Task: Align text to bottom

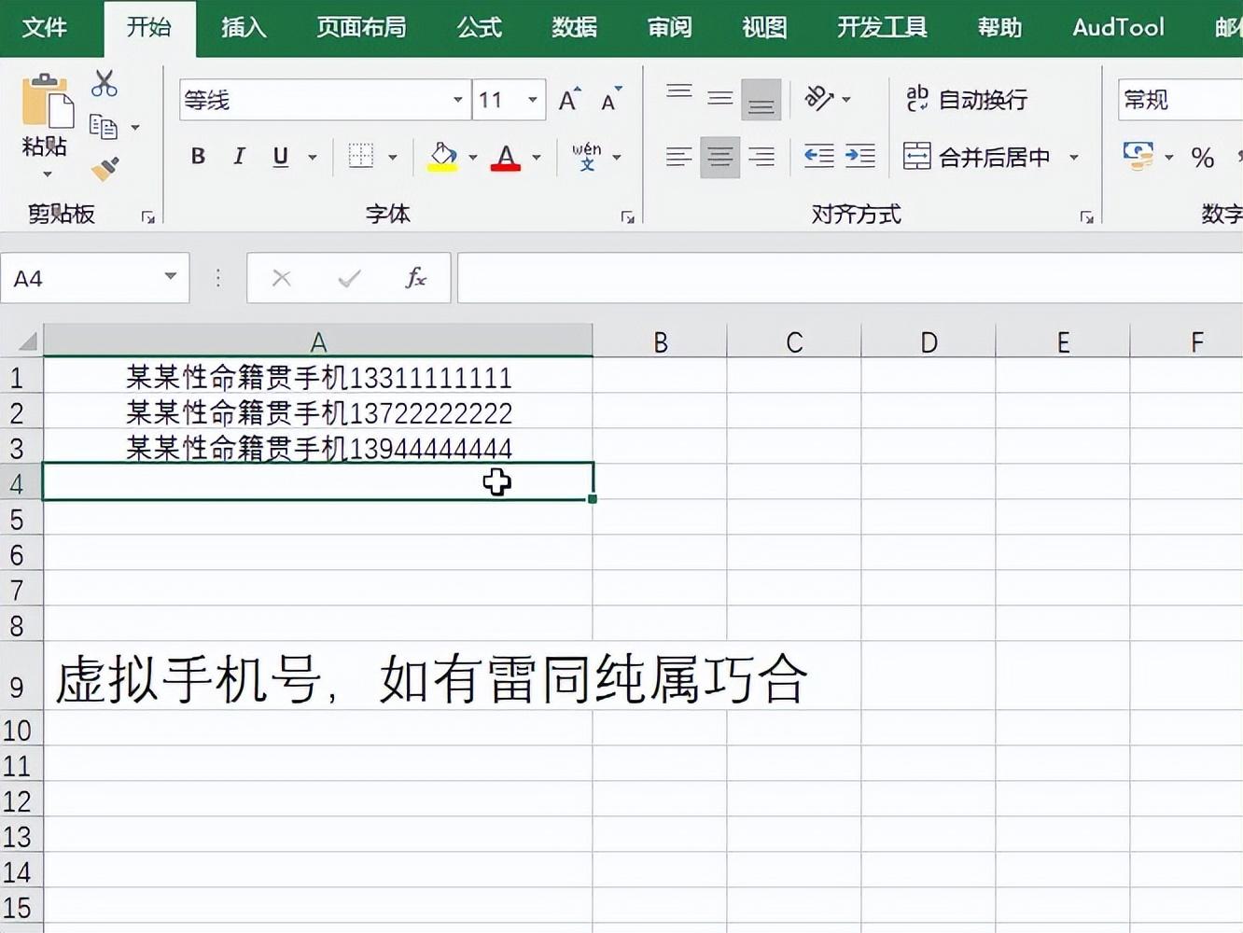Action: 761,100
